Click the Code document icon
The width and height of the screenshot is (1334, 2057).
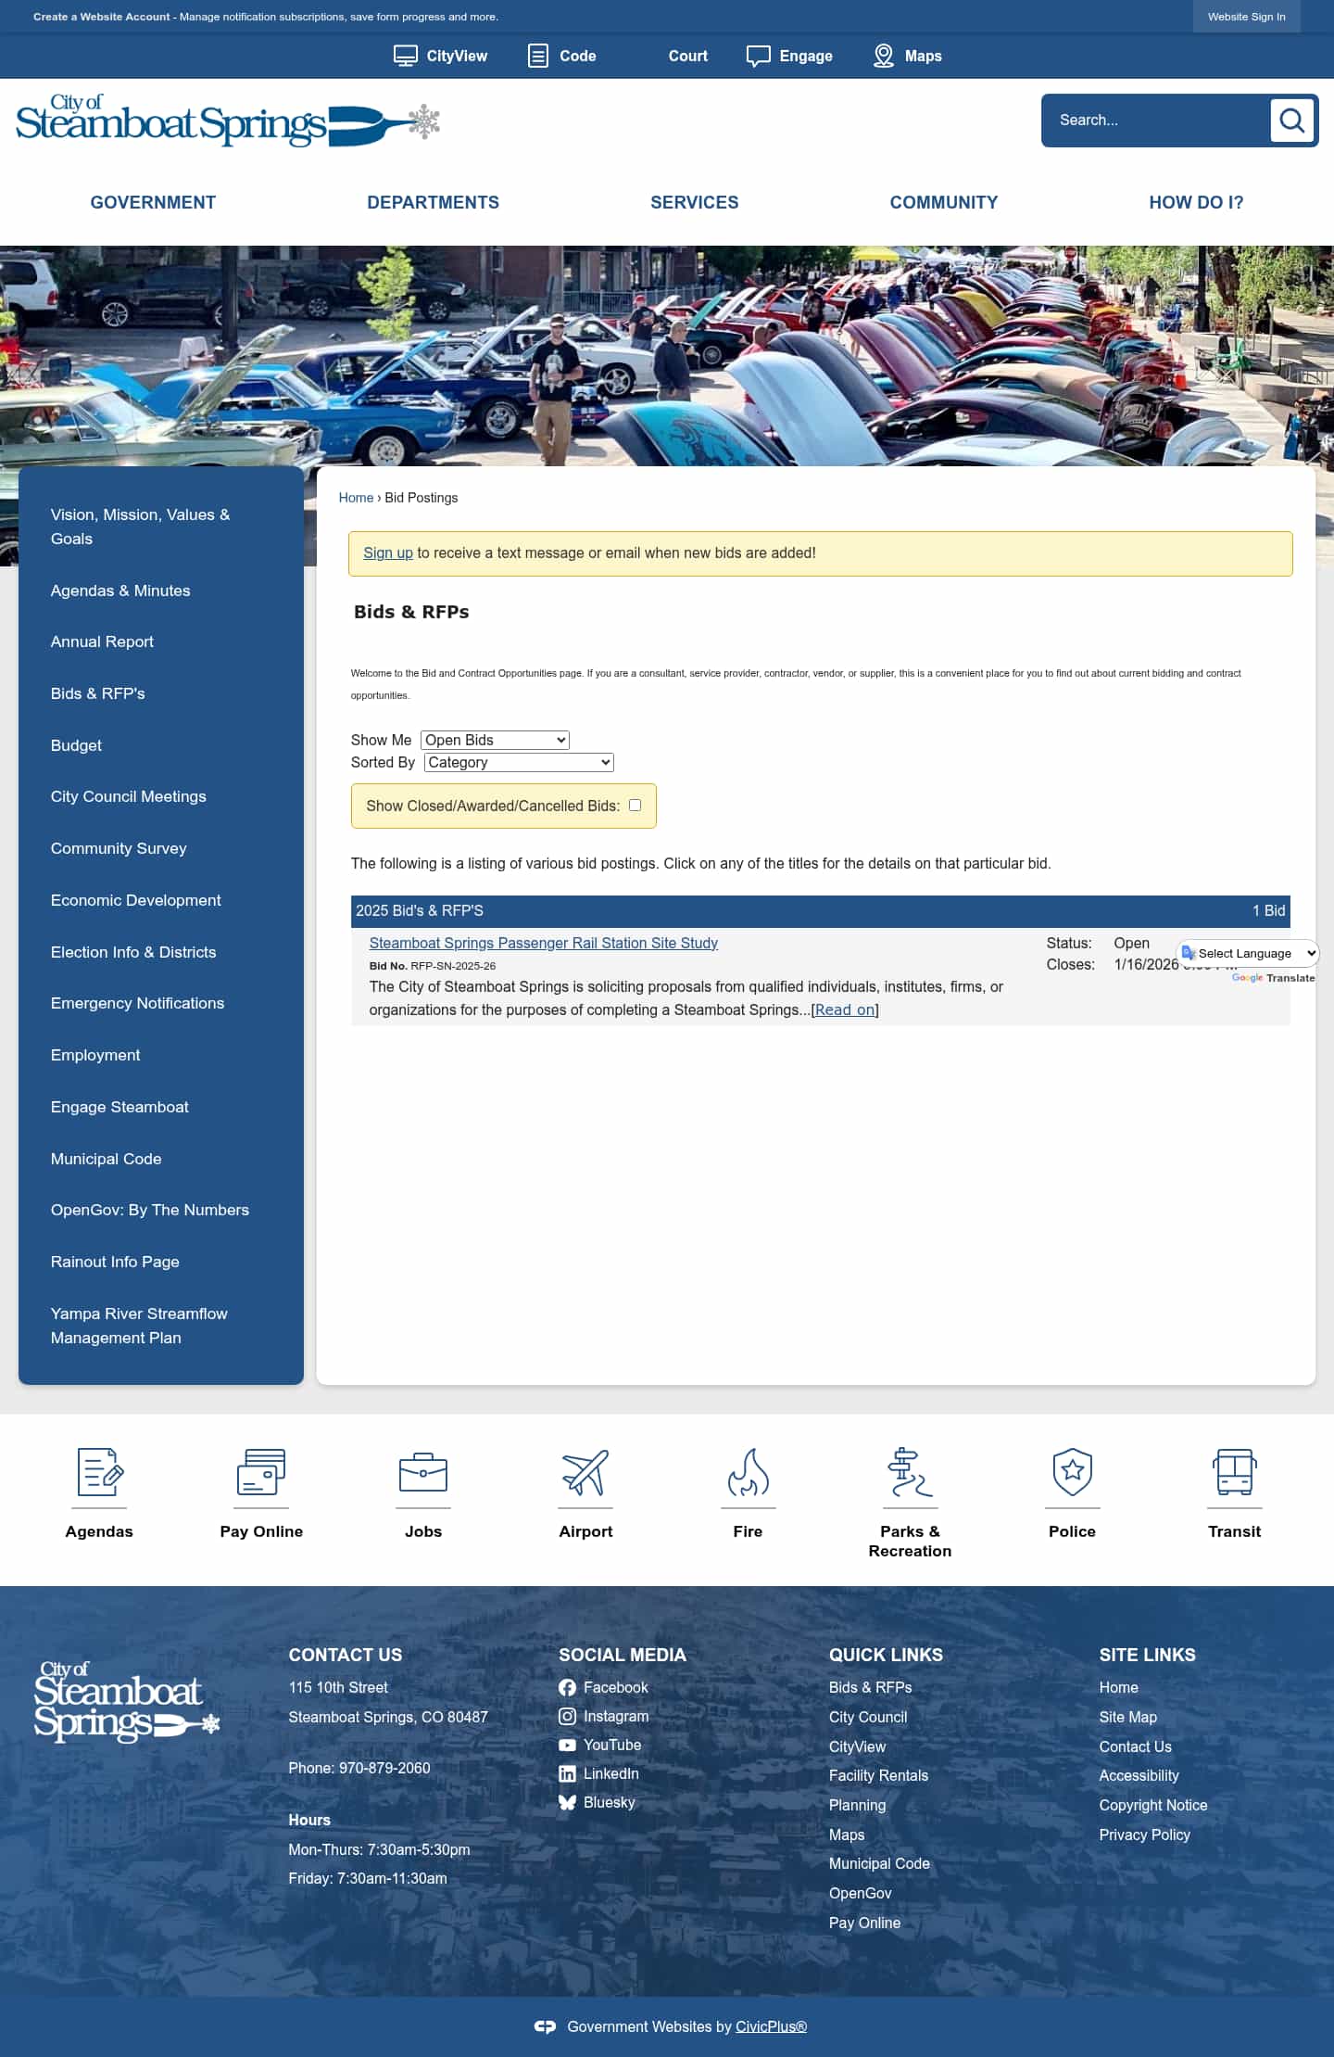(538, 57)
